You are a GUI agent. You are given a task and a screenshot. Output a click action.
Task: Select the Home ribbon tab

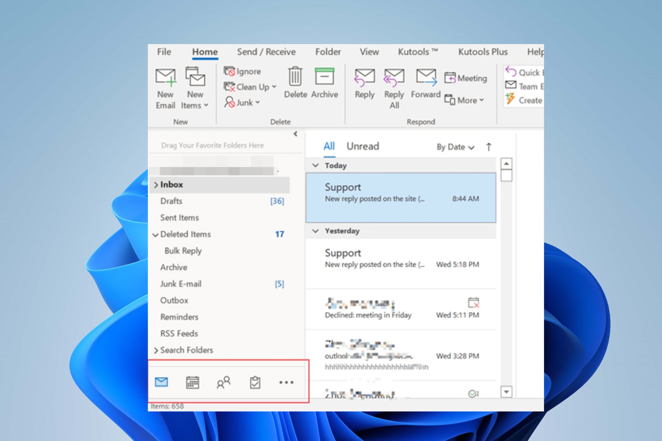coord(205,52)
